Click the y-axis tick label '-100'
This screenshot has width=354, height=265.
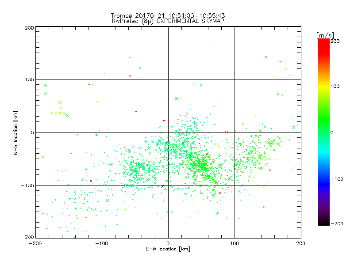pyautogui.click(x=27, y=185)
